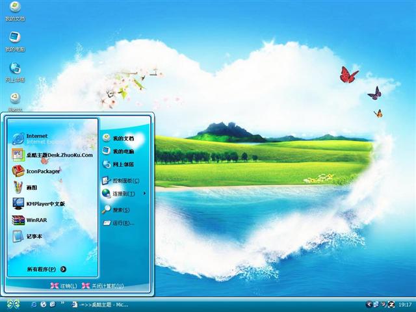This screenshot has width=416, height=312.
Task: Open 网上邻居 in Start menu right column
Action: pos(118,164)
